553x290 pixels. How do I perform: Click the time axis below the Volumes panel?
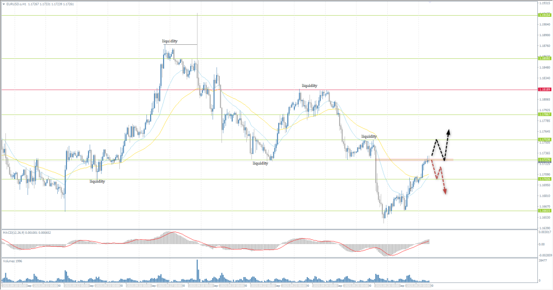216,286
